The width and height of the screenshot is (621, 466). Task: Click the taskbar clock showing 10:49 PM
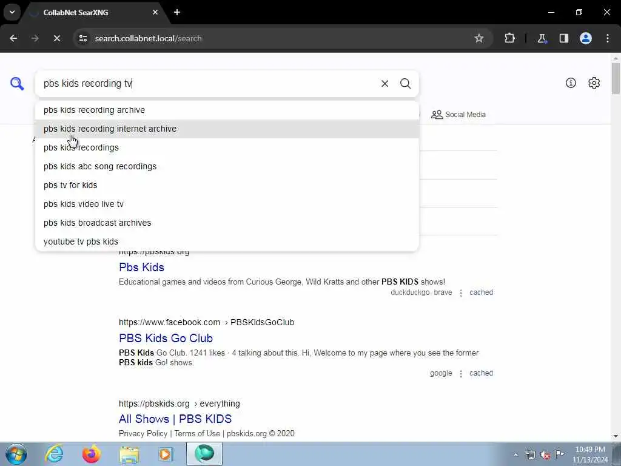coord(590,454)
